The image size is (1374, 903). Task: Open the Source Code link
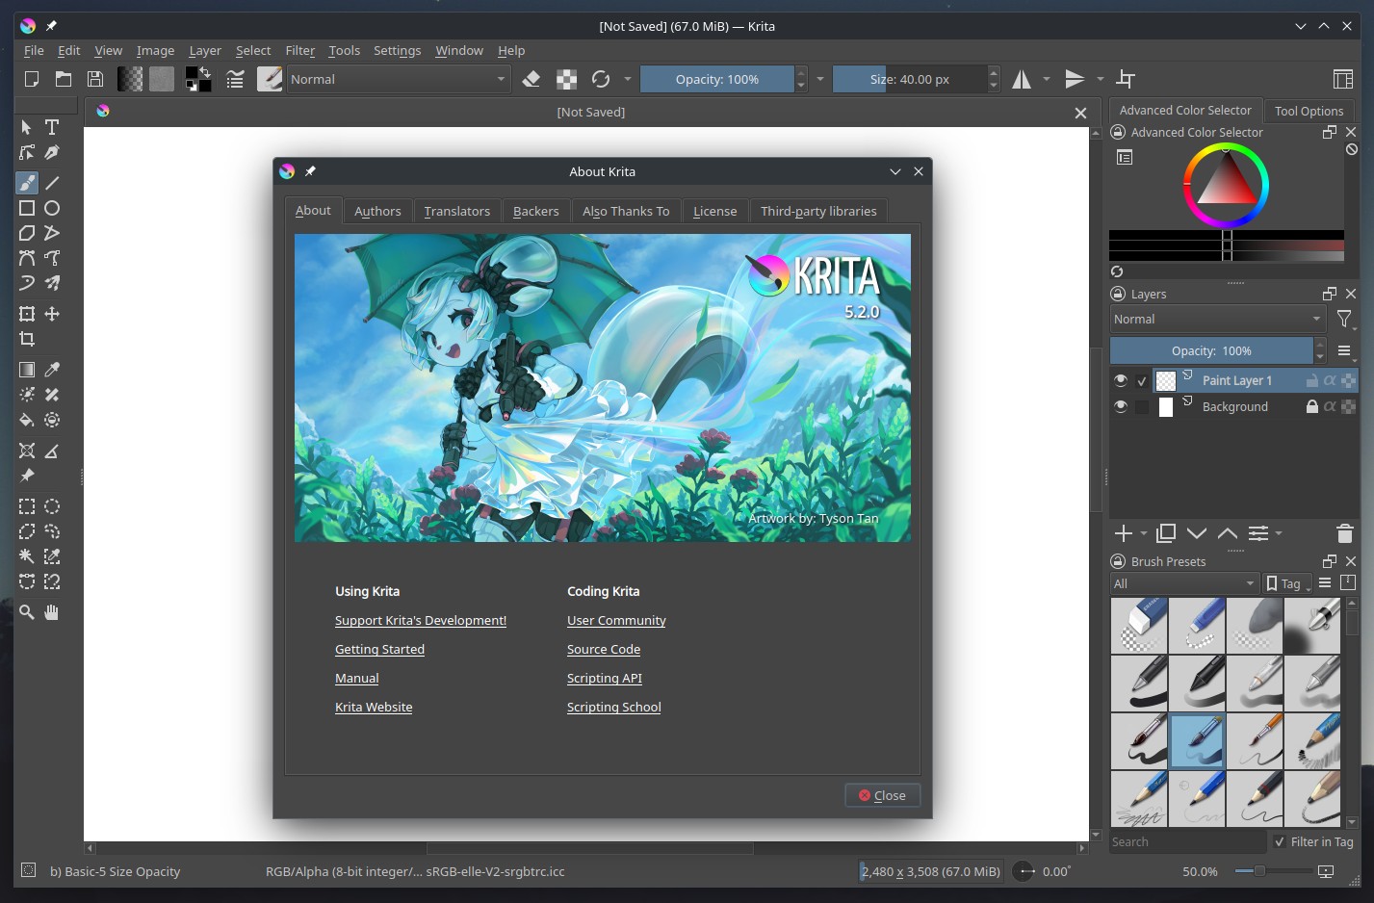(x=604, y=649)
